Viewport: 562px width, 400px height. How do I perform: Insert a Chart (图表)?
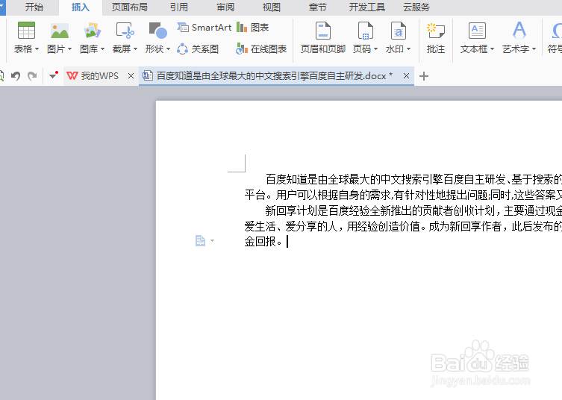coord(253,28)
